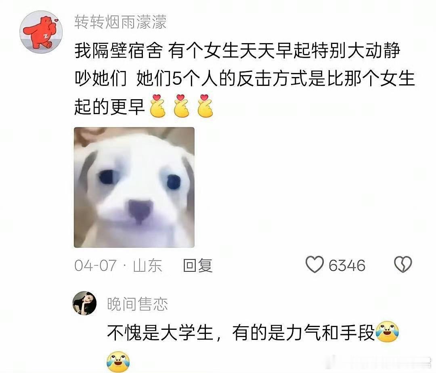This screenshot has width=436, height=373.
Task: Open username 晚间售恋 profile
Action: (137, 304)
